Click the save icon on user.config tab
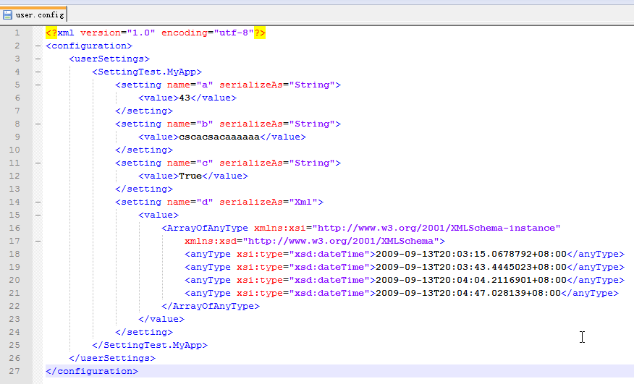 pyautogui.click(x=7, y=15)
